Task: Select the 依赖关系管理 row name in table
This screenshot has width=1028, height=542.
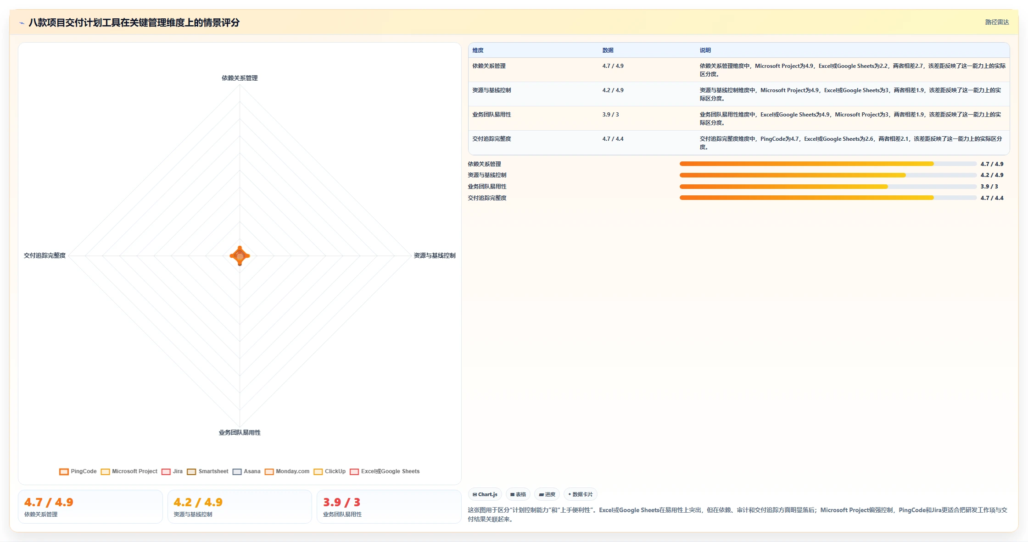Action: (x=489, y=66)
